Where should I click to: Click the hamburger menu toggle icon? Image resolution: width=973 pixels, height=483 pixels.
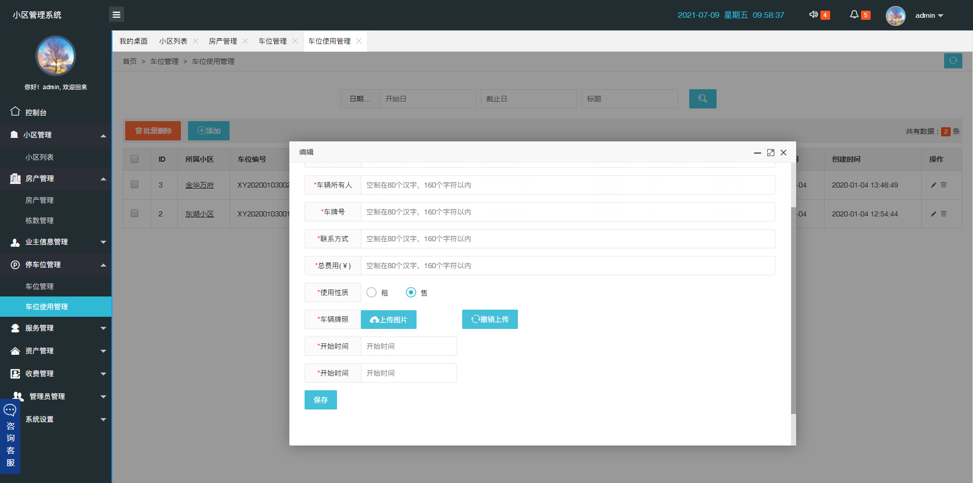pos(116,15)
